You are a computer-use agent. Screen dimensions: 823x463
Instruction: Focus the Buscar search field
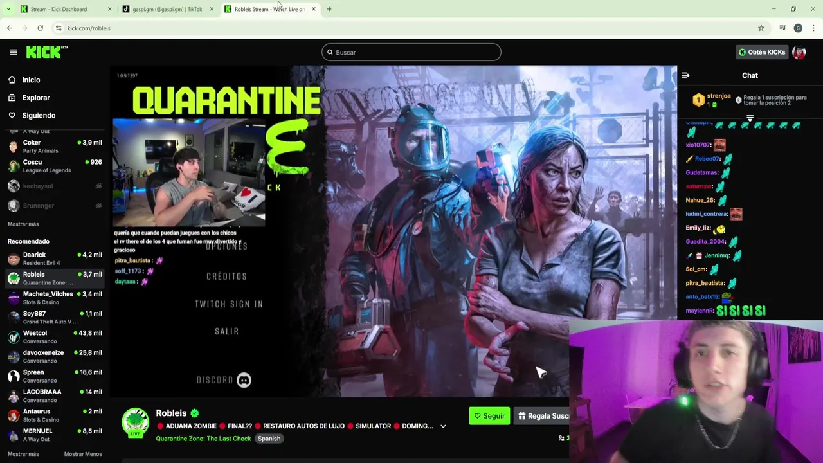(411, 52)
